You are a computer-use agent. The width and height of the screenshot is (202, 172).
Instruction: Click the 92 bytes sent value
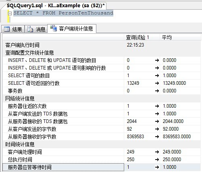click(129, 129)
